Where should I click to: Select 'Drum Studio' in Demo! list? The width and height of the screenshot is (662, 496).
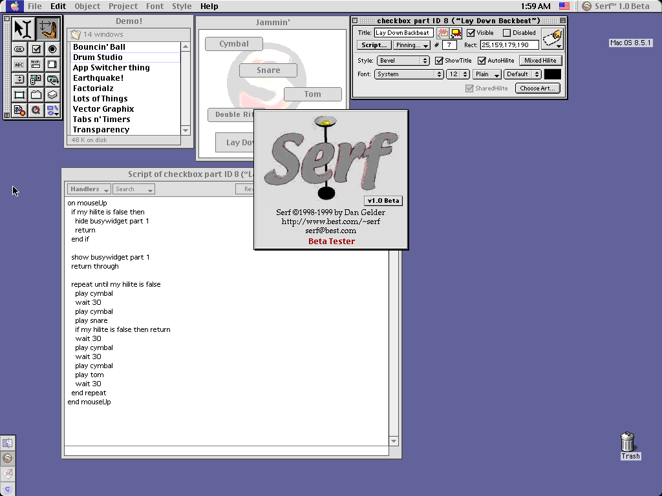[125, 57]
